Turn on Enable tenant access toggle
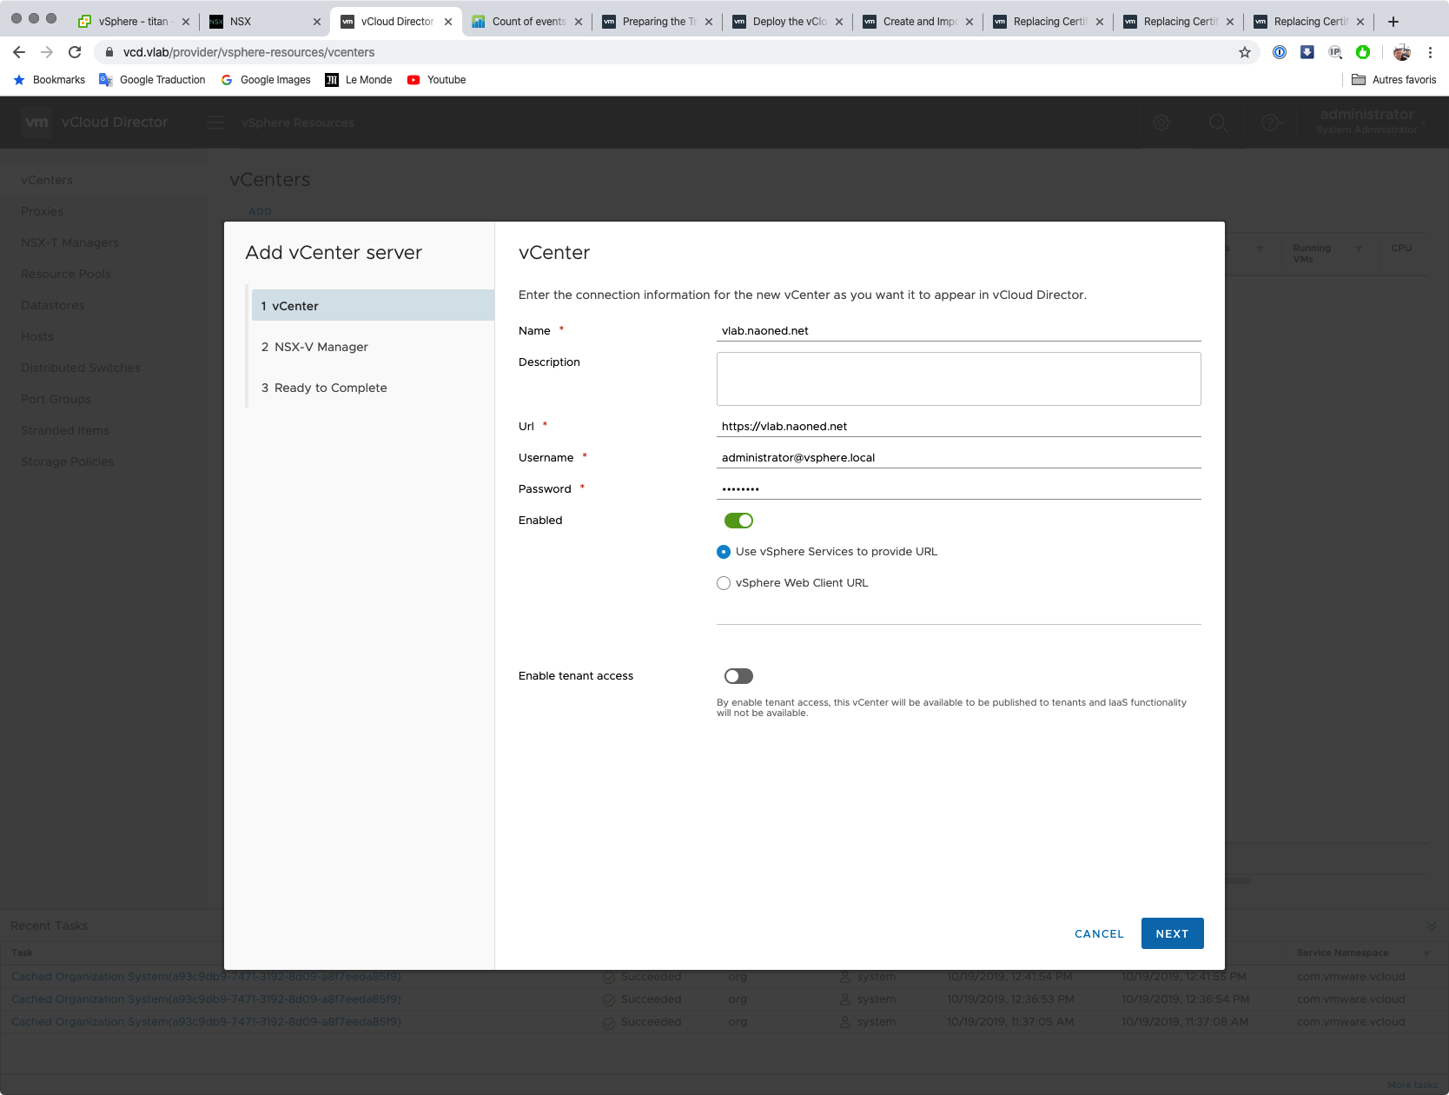1449x1095 pixels. tap(738, 676)
